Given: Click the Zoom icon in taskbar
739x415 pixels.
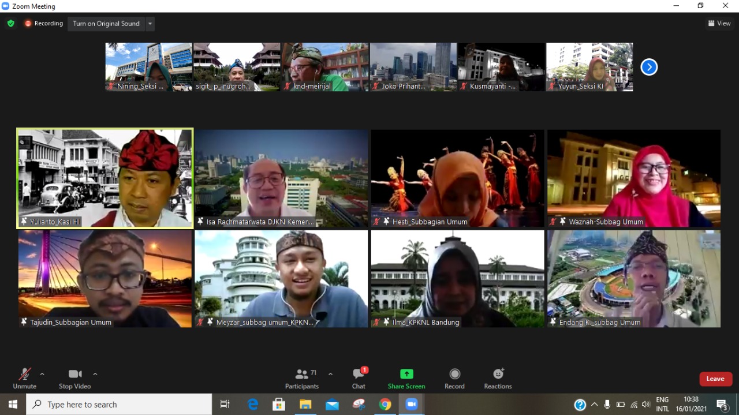Looking at the screenshot, I should coord(411,405).
